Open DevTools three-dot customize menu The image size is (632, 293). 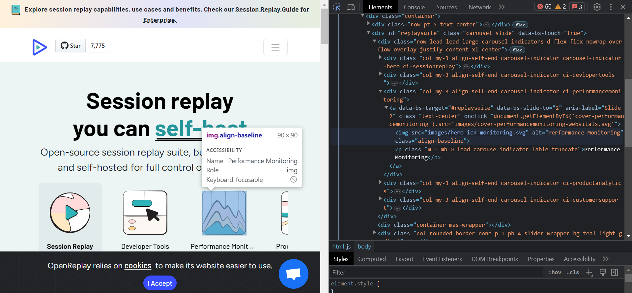point(611,7)
